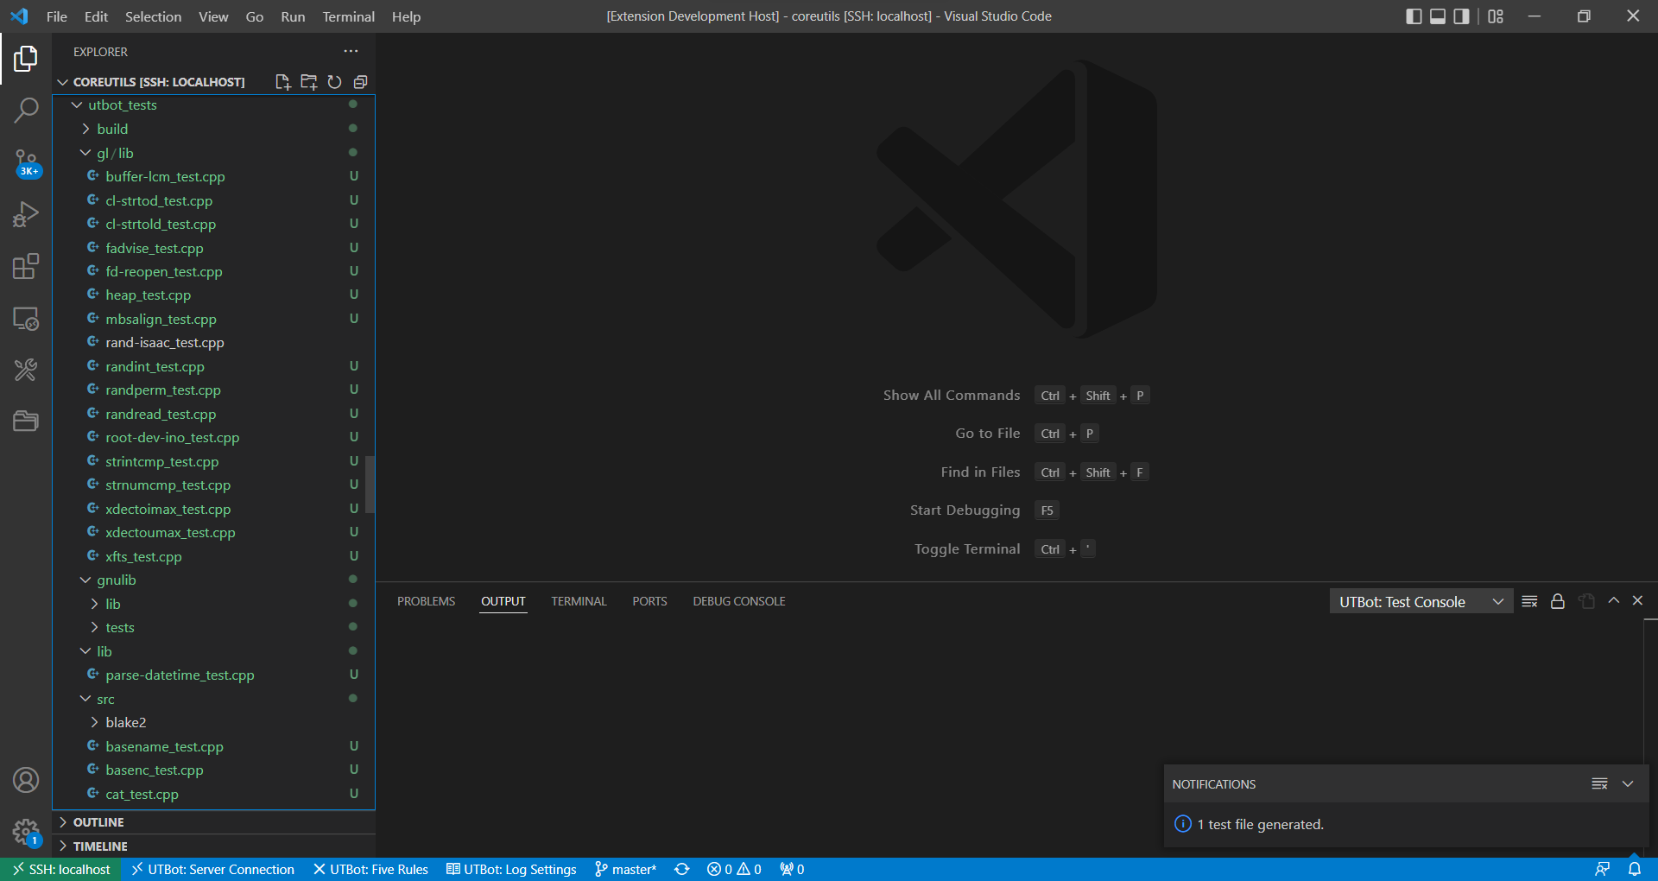This screenshot has width=1658, height=881.
Task: Open Source Control view with 3K+ badge
Action: click(26, 162)
